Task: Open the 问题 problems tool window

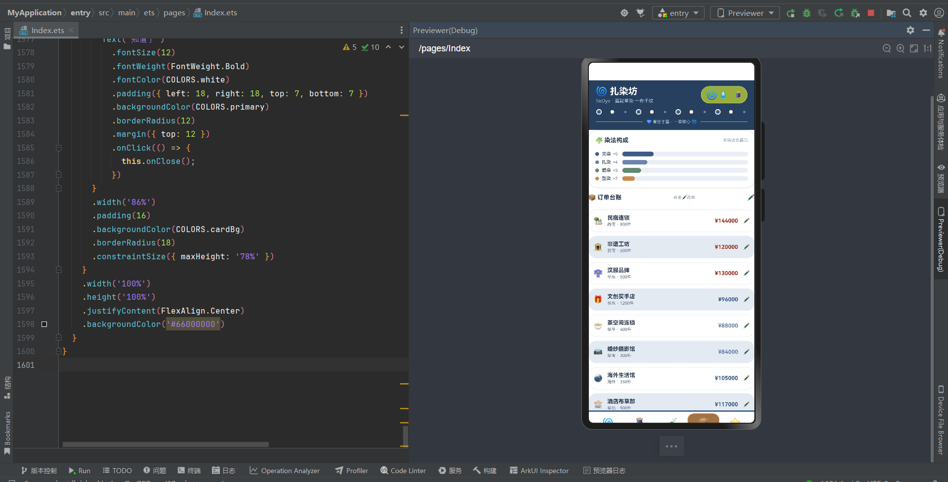Action: point(155,471)
